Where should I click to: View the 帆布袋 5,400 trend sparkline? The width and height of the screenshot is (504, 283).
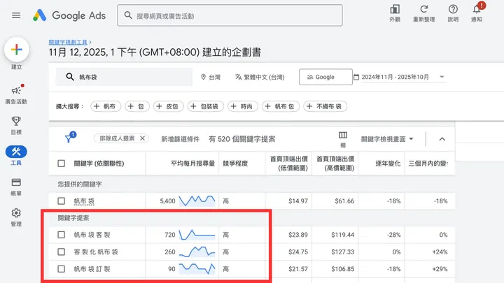point(197,201)
